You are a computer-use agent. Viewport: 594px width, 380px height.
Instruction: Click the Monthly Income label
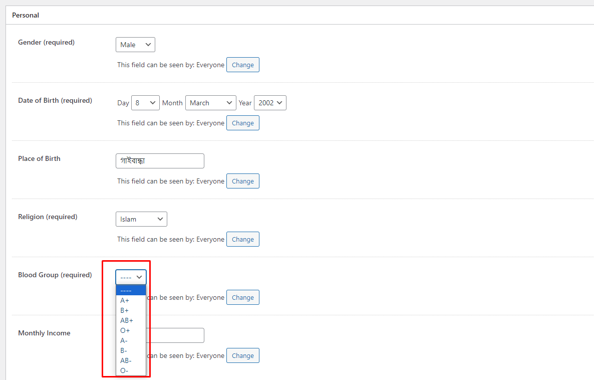[x=44, y=333]
